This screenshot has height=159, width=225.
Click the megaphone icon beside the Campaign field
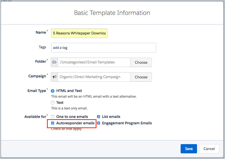54,77
